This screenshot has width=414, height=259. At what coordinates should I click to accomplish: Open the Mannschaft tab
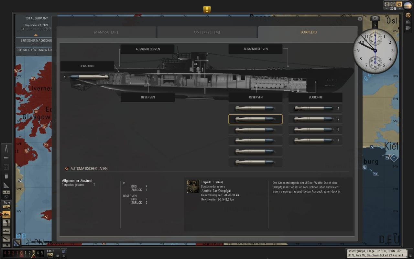click(x=106, y=32)
